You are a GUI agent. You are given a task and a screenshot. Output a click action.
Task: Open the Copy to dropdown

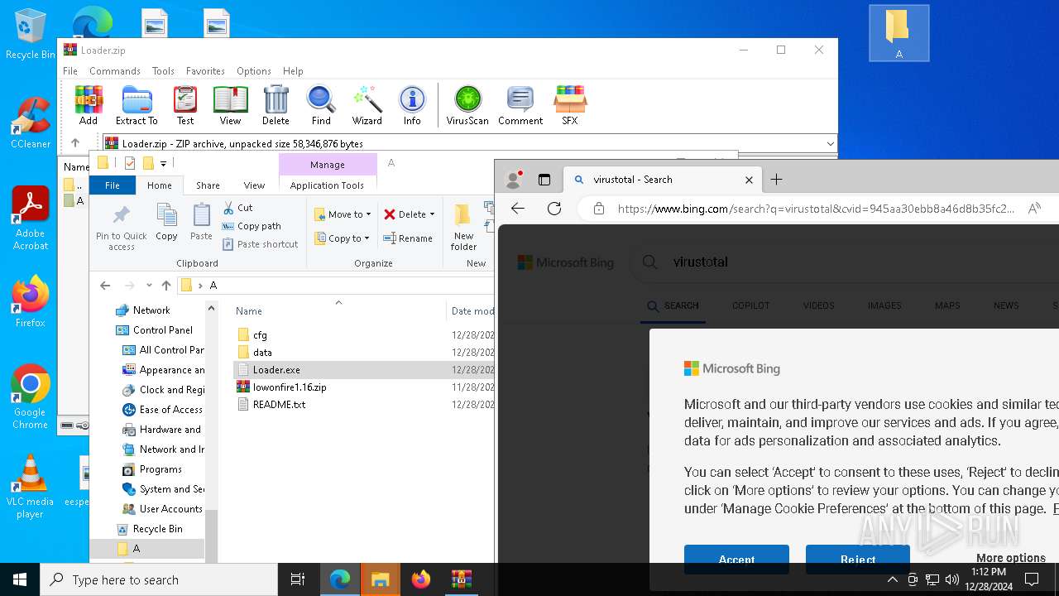(x=343, y=238)
